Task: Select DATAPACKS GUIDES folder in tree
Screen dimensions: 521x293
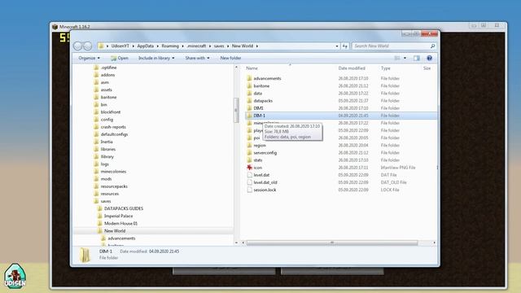Action: 124,208
